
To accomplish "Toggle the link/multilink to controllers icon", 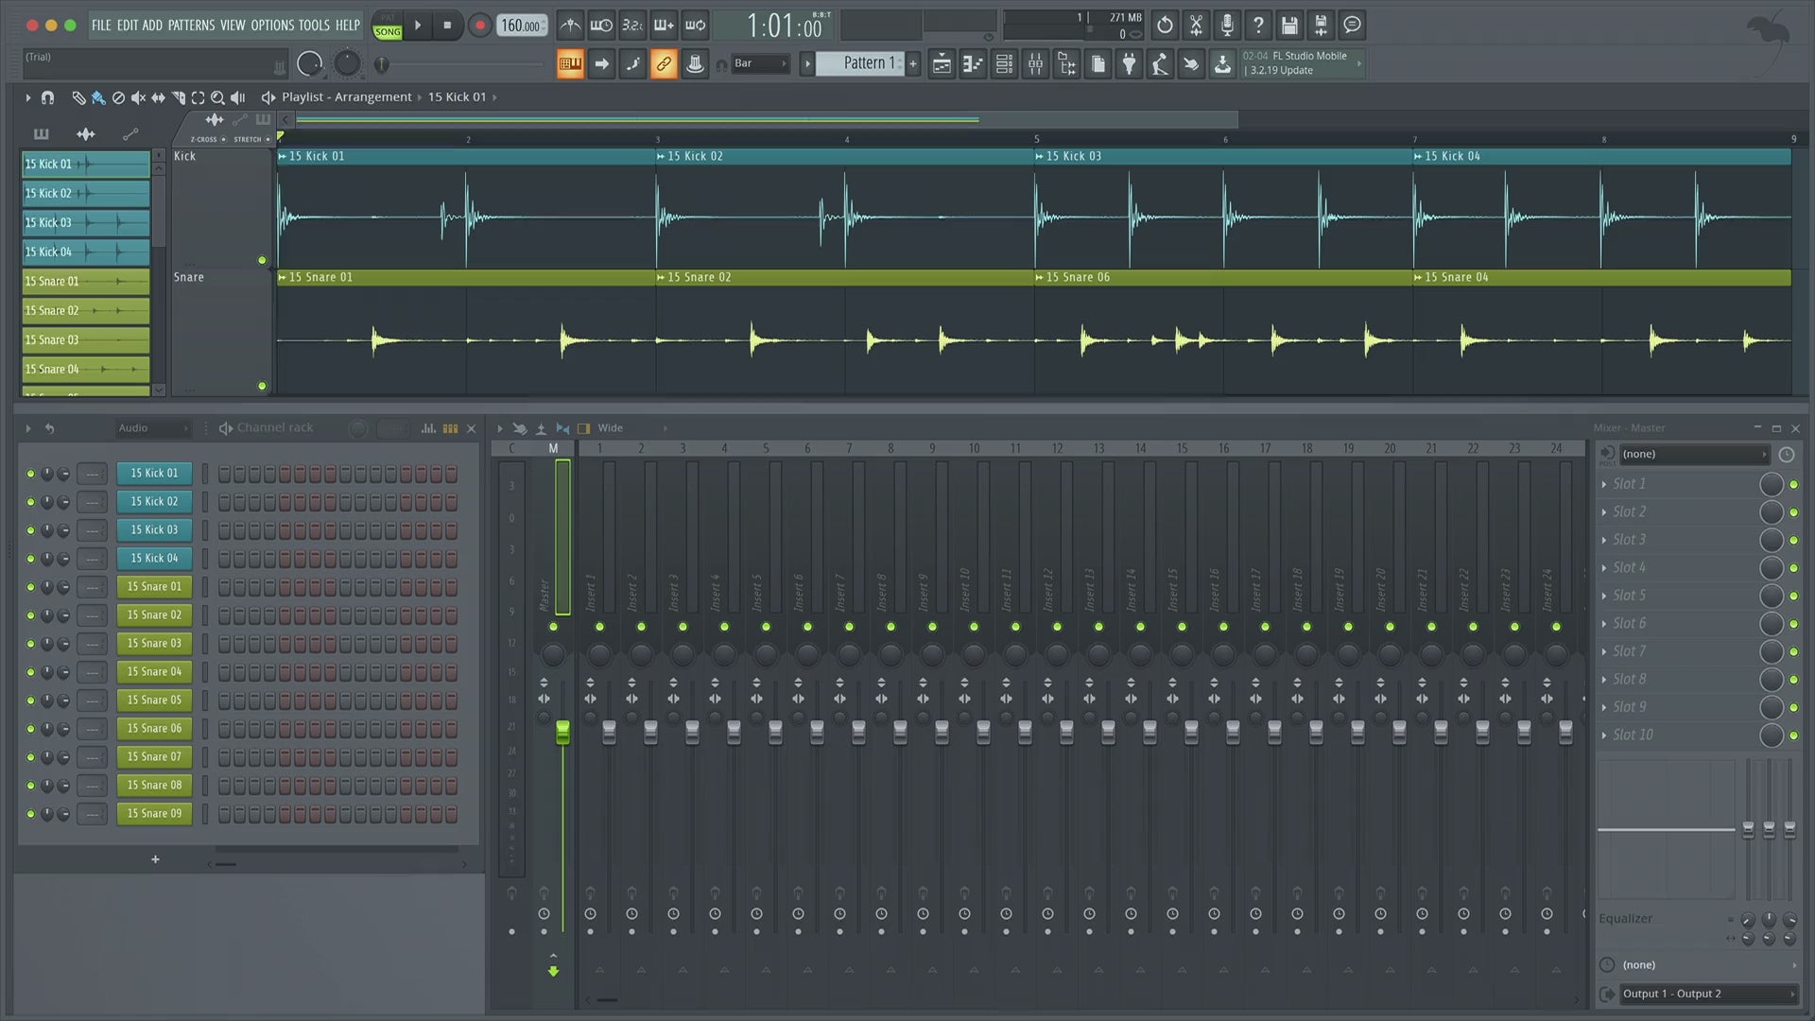I will click(664, 64).
